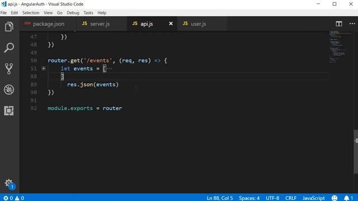Viewport: 358px width, 201px height.
Task: Click the VS Code logo in title bar
Action: point(4,4)
